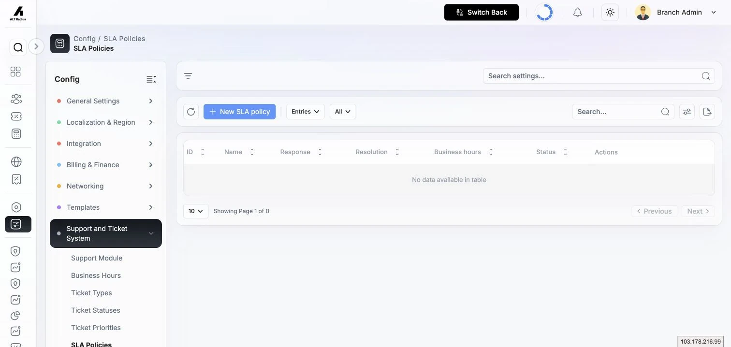Open the users group icon in sidebar
This screenshot has width=731, height=347.
(16, 99)
